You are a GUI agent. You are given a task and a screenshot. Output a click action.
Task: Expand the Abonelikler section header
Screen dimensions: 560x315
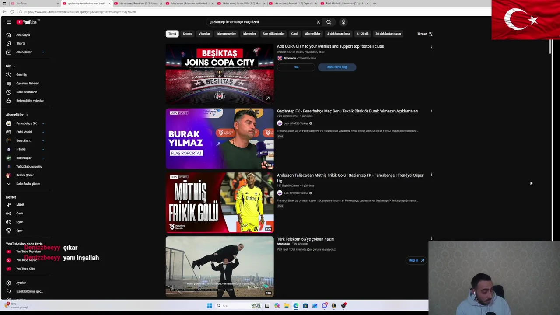coord(17,115)
